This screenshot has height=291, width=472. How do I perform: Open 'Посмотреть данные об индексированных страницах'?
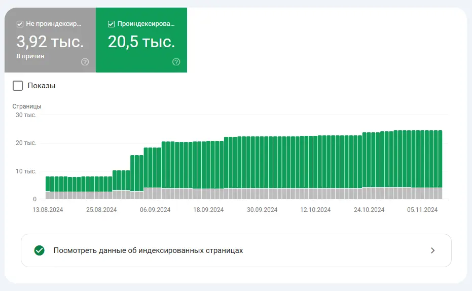236,250
